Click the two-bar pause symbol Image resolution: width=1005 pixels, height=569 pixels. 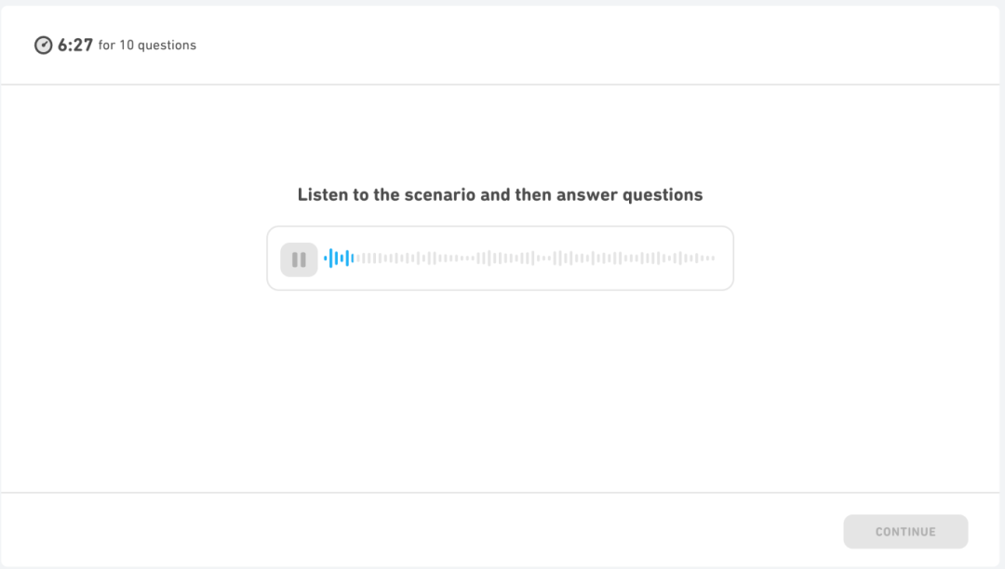tap(299, 259)
